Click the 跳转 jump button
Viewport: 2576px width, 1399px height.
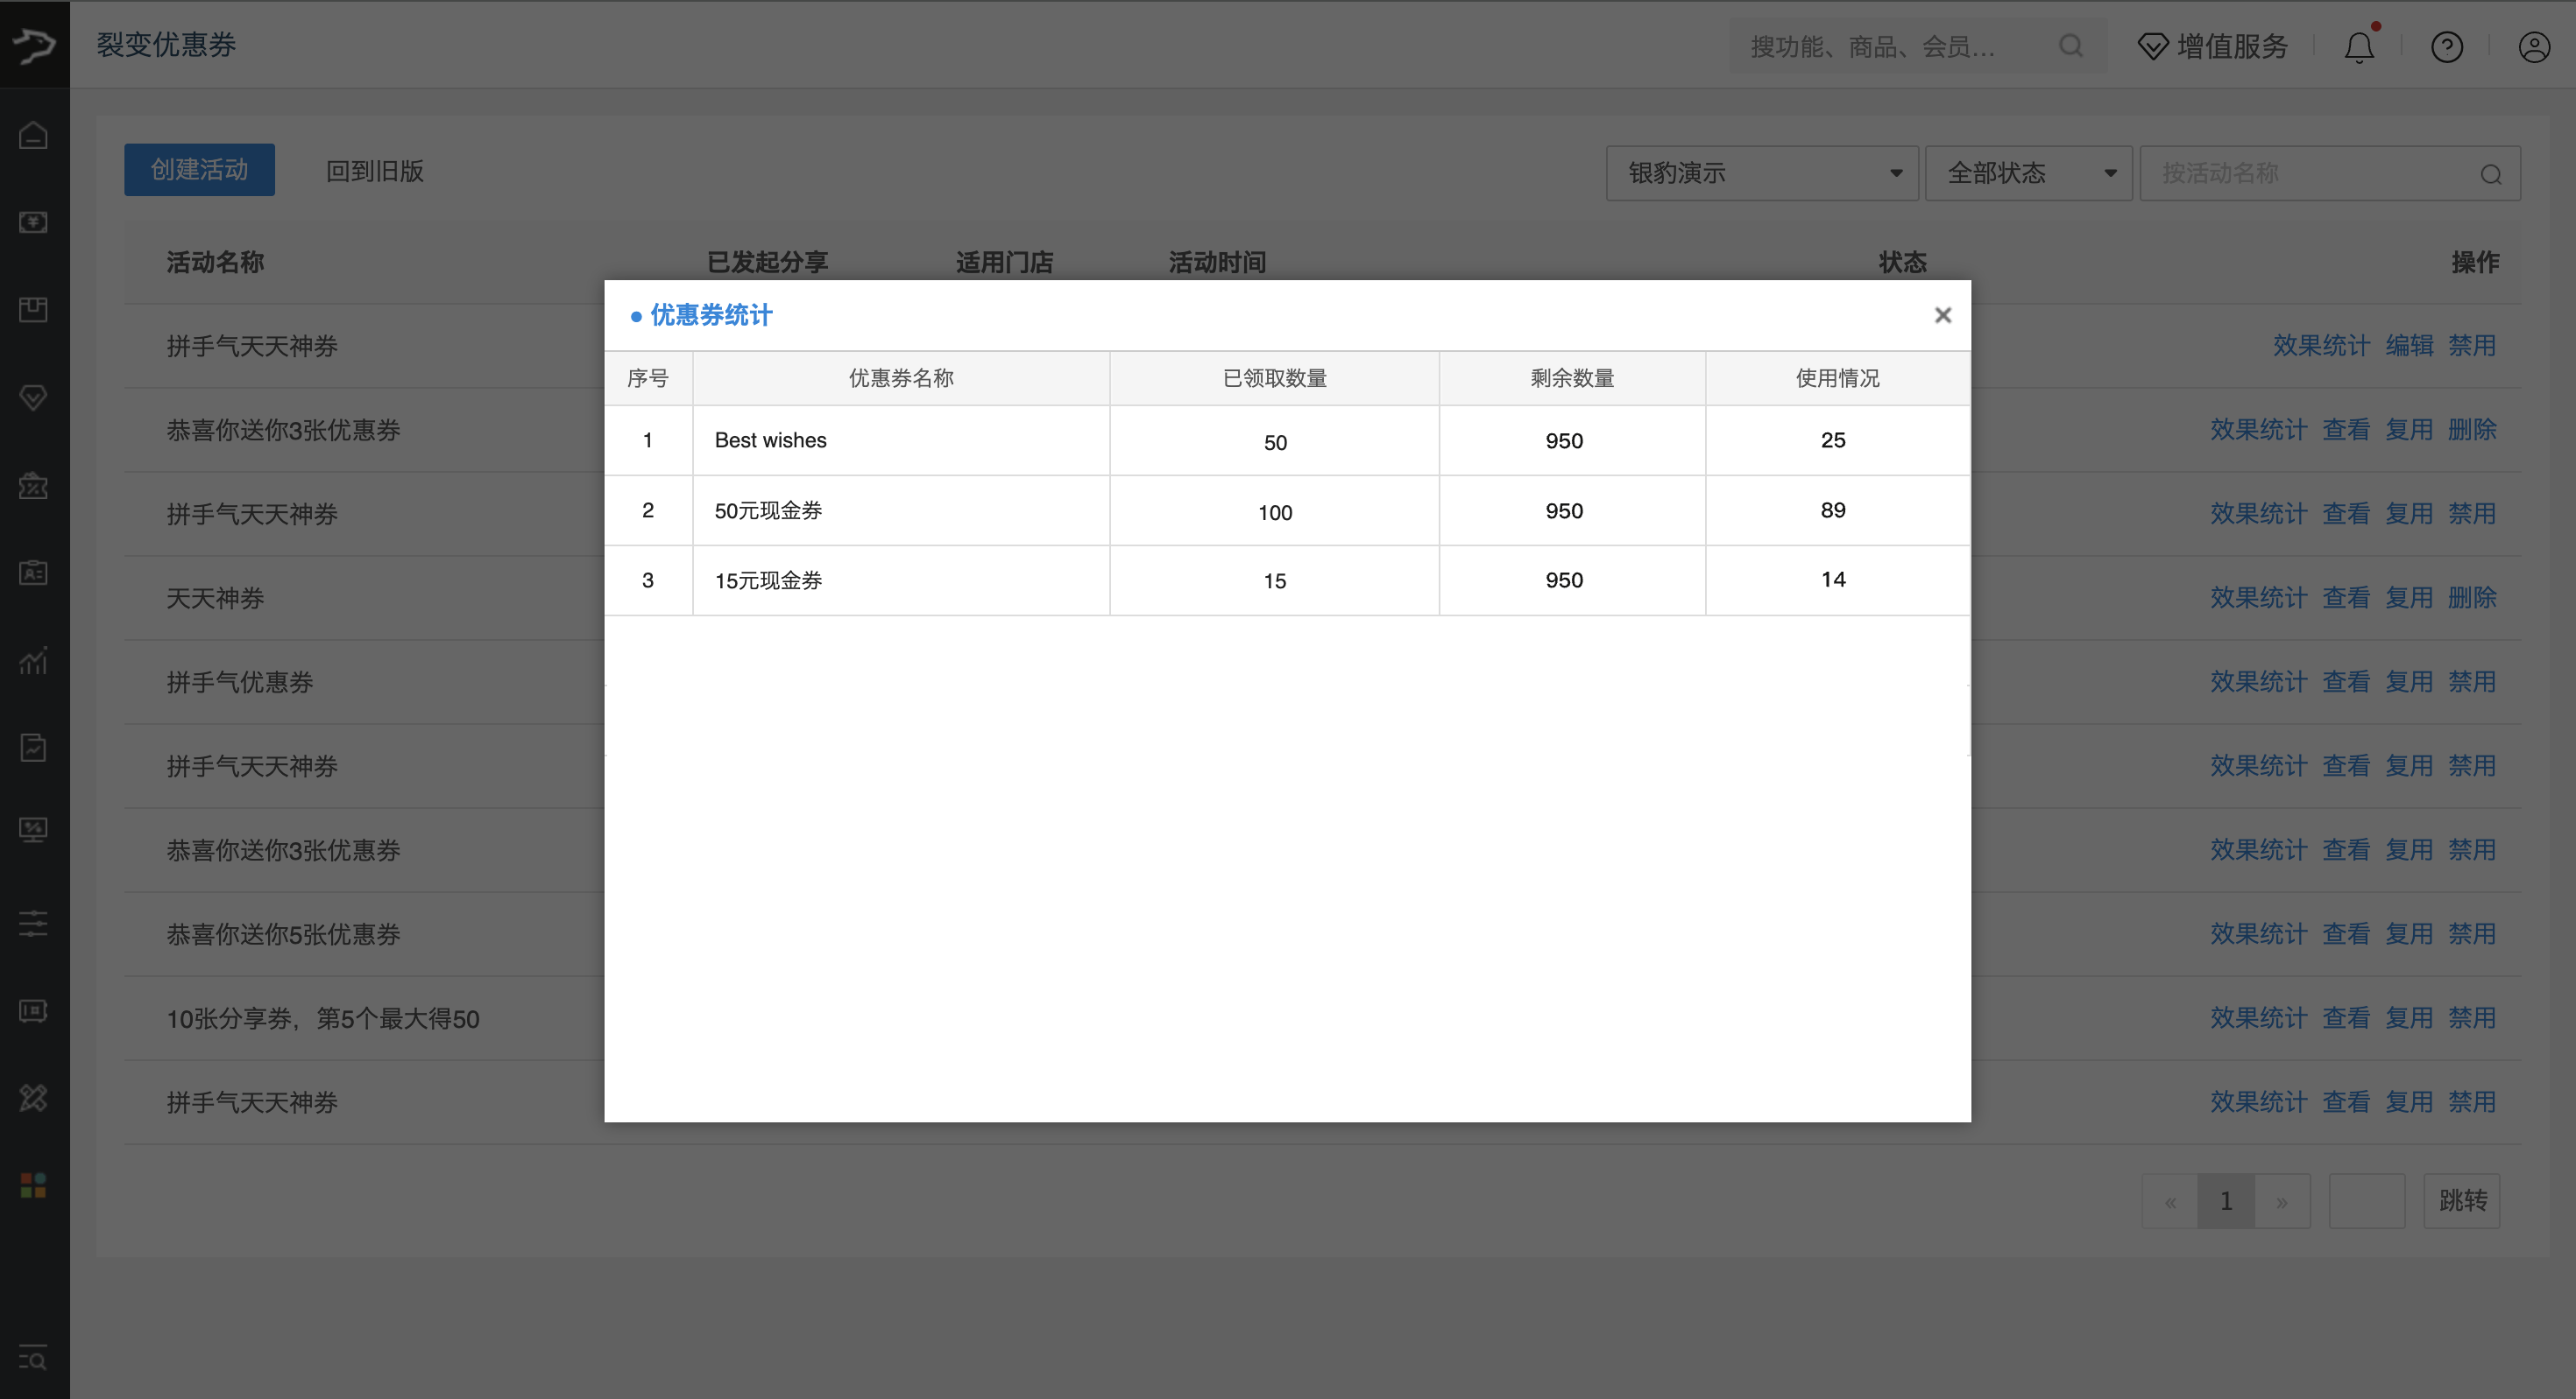coord(2462,1201)
